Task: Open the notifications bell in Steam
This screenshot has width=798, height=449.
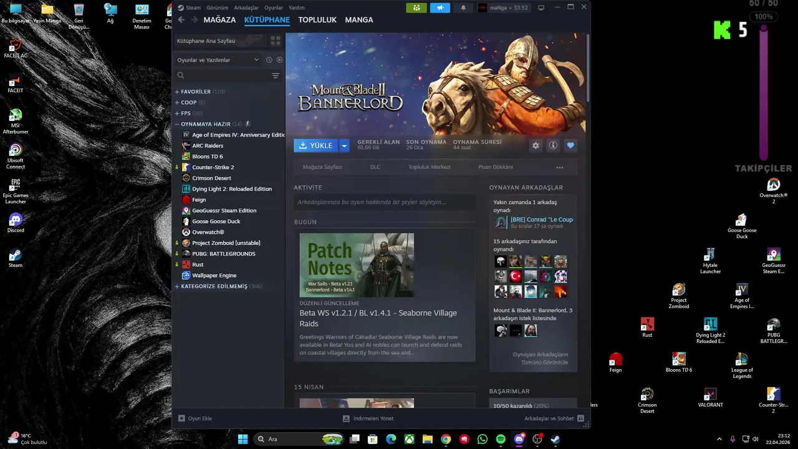Action: click(x=463, y=7)
